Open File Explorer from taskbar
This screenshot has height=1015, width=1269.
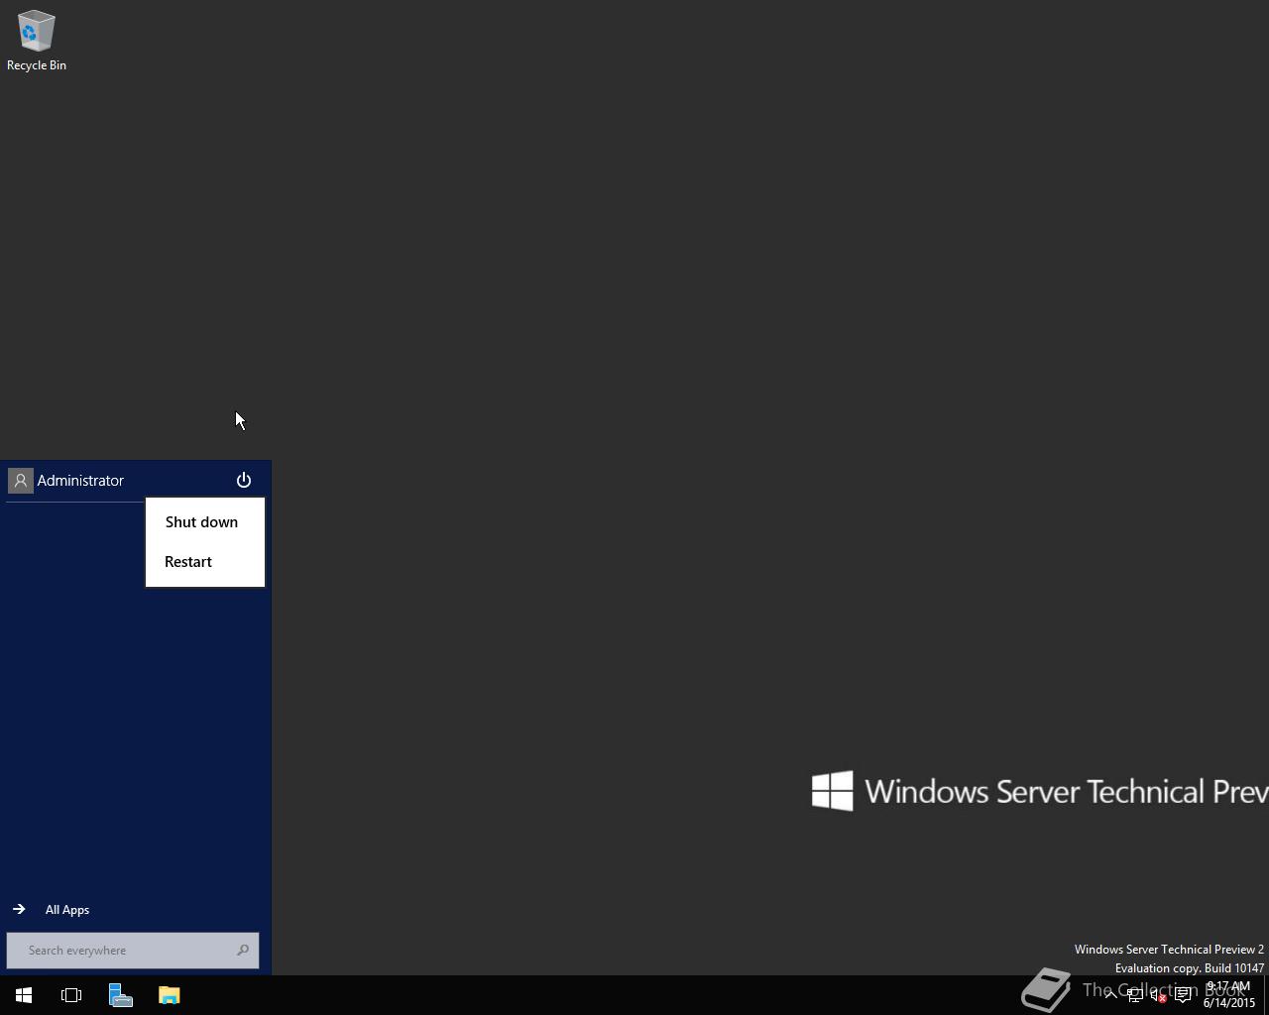(170, 995)
